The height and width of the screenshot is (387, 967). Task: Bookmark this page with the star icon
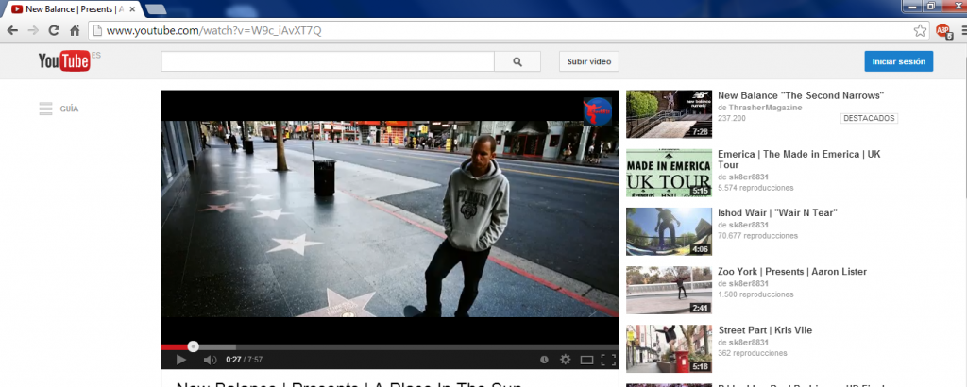click(x=920, y=30)
